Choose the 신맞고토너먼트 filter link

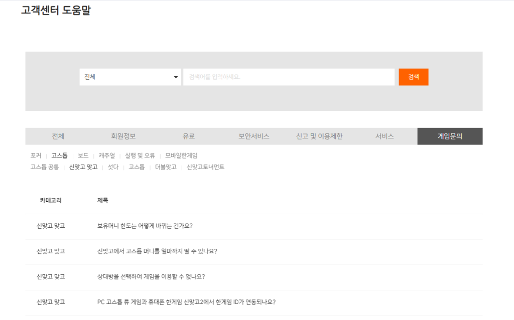pos(205,167)
